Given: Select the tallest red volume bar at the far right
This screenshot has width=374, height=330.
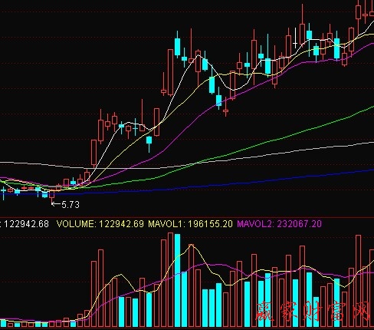Looking at the screenshot, I should click(x=358, y=281).
